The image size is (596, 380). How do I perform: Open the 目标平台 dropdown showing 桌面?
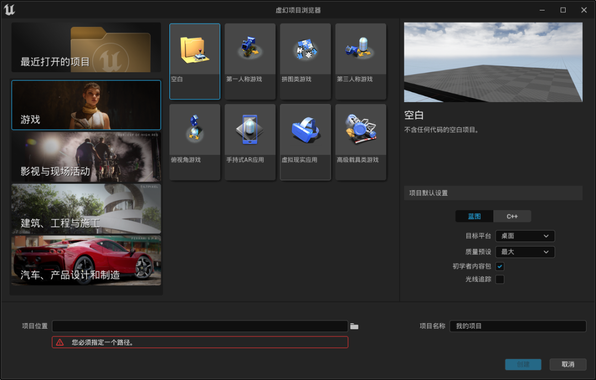coord(525,236)
